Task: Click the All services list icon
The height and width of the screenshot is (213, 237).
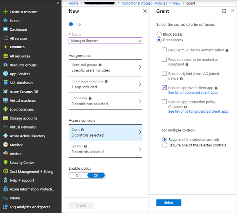Action: [6, 38]
